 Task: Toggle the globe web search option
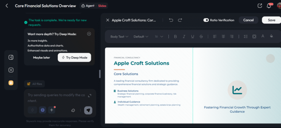tap(43, 110)
